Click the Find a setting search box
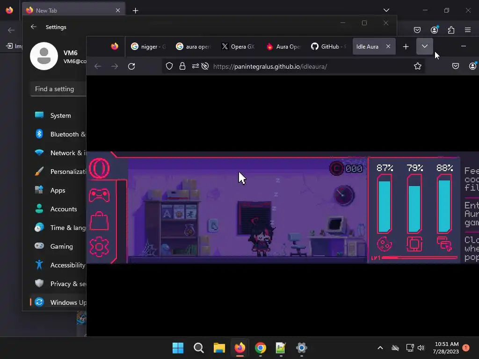Screen dimensions: 479x359 [x=58, y=89]
